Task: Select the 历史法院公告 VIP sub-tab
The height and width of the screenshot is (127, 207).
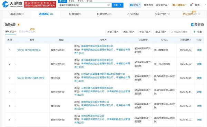Action: (27, 32)
